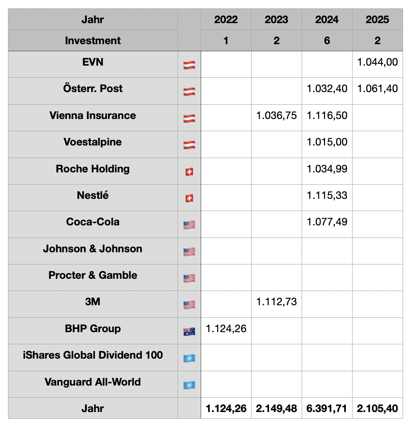Select the 3M 2023 value 1.112,73

click(x=276, y=302)
